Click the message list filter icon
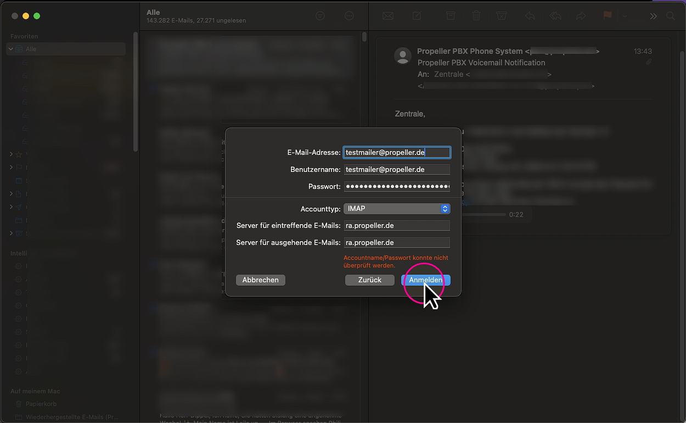Screen dimensions: 686x423 (320, 16)
